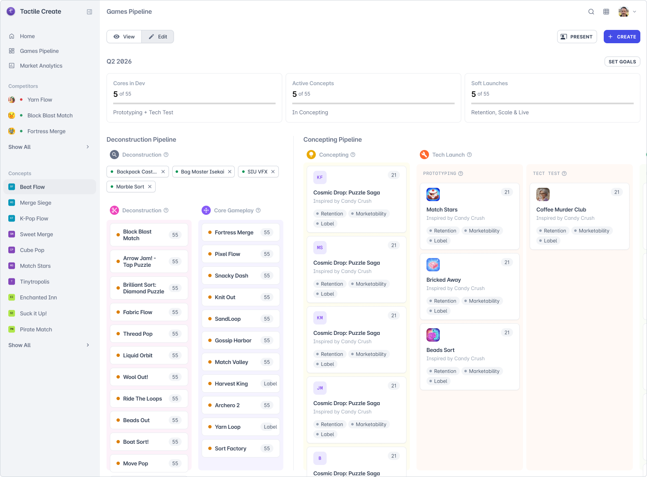
Task: Open the Fortress Merge core gameplay card
Action: tap(241, 232)
